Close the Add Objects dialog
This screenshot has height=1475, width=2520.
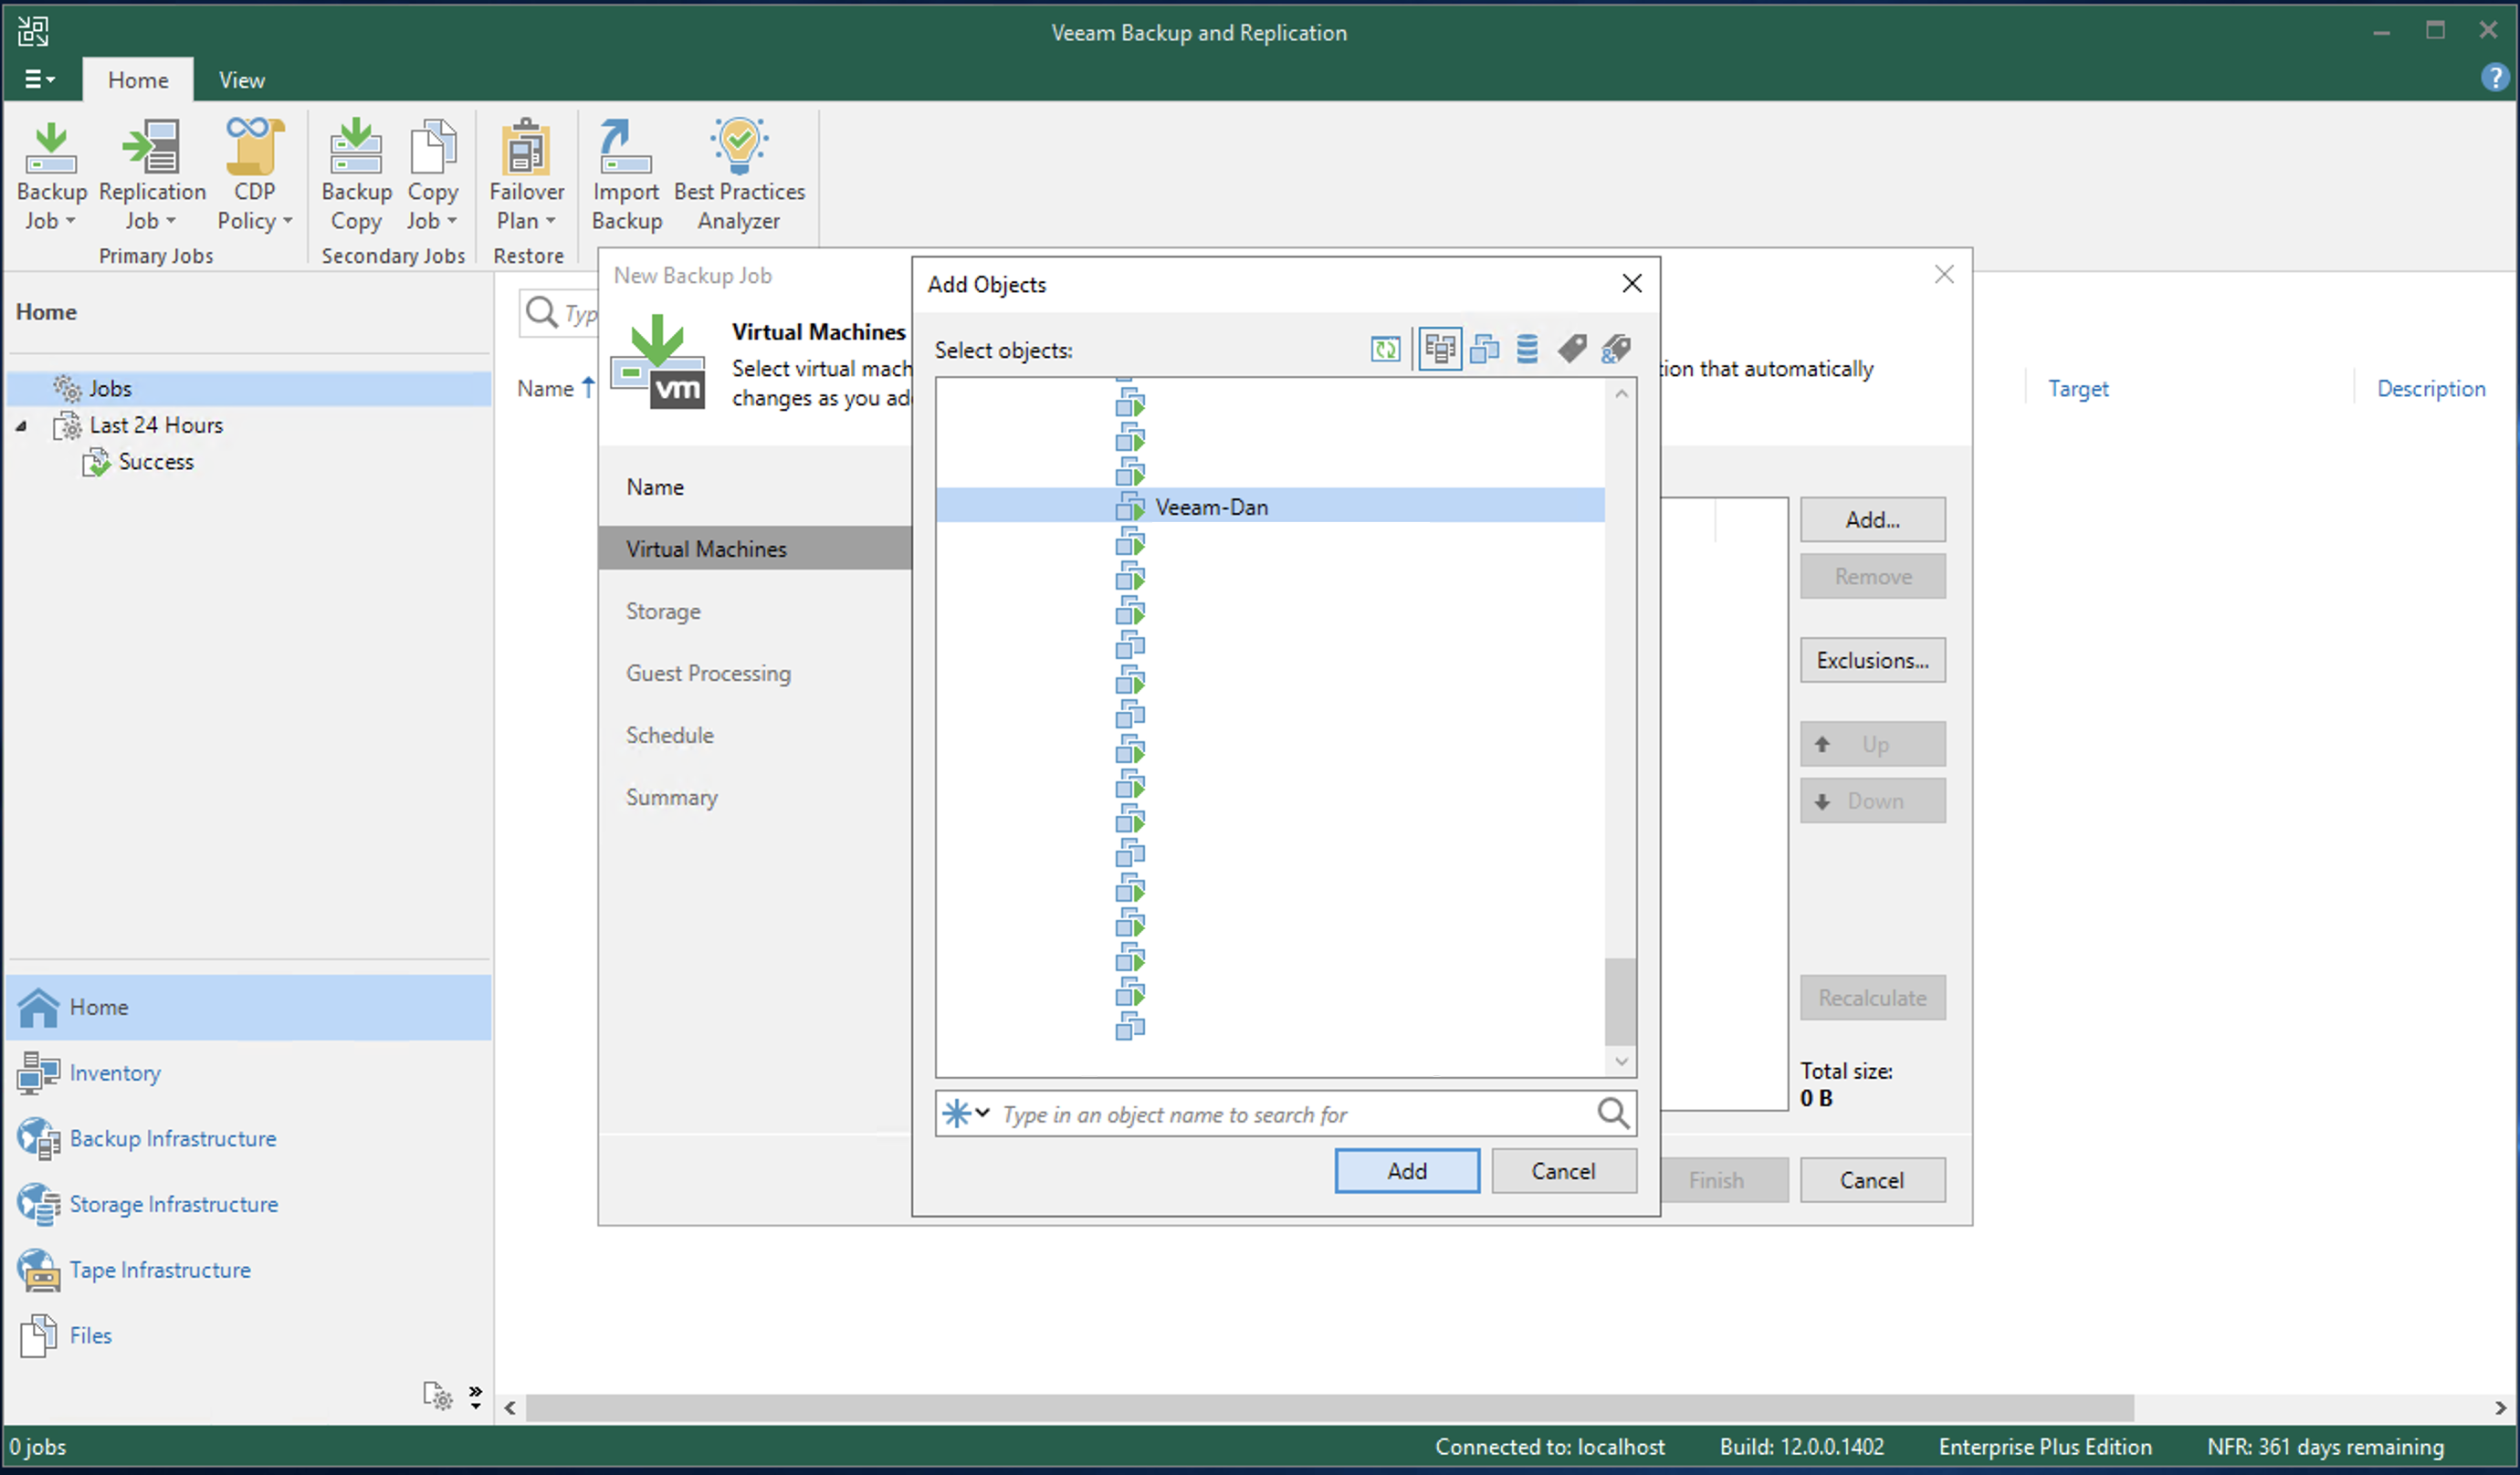point(1631,284)
